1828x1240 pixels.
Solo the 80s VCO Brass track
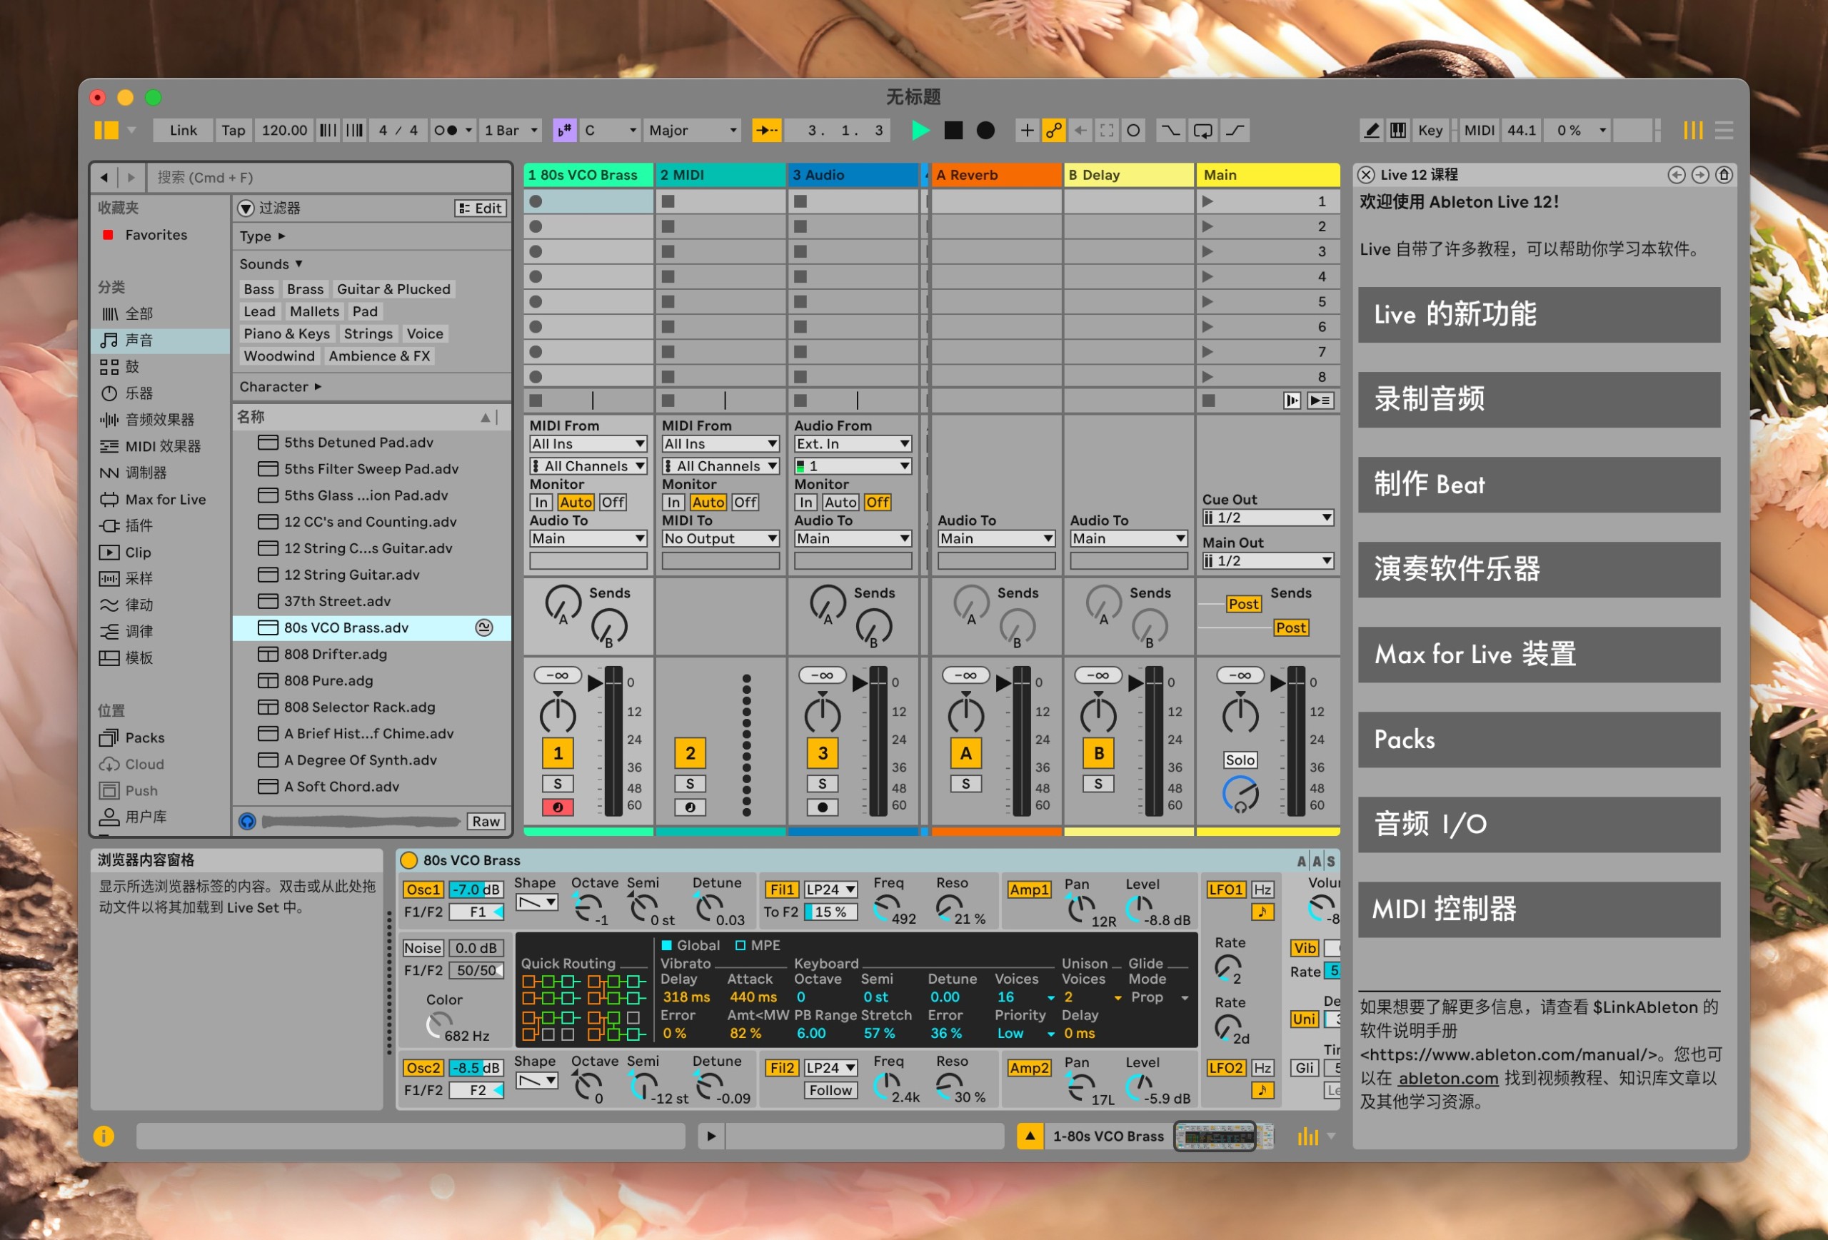point(557,783)
